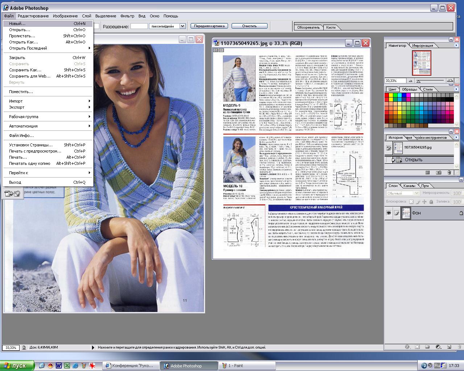The width and height of the screenshot is (464, 371).
Task: Click the trash icon in the History panel
Action: 449,173
